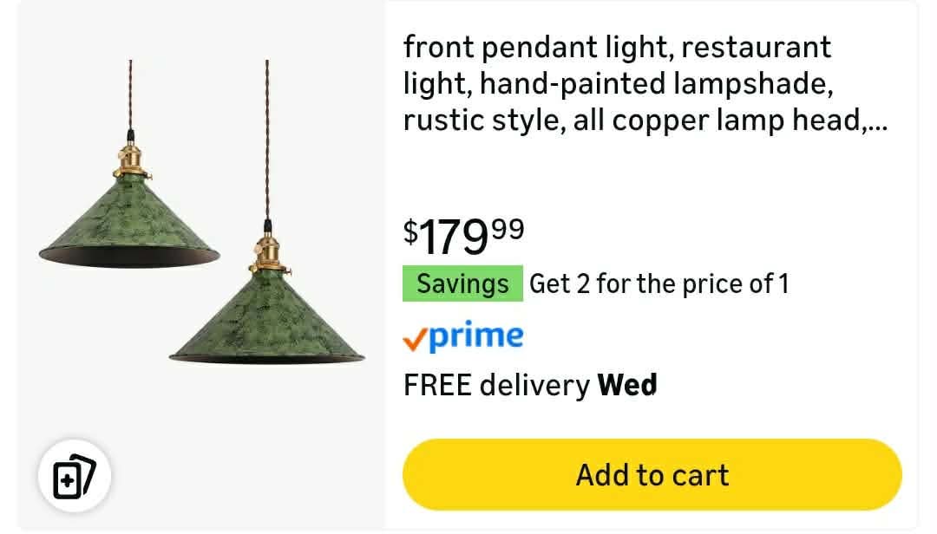The width and height of the screenshot is (937, 534).
Task: Click the twisted cord of the left lamp
Action: pyautogui.click(x=130, y=95)
